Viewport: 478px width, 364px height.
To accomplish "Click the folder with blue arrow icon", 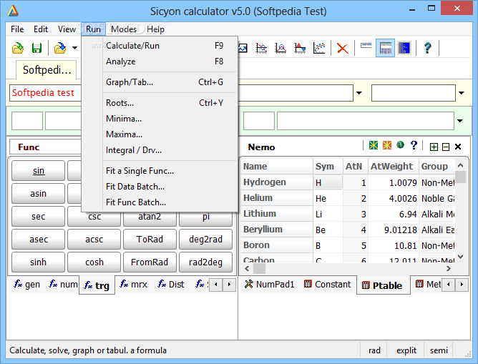I will [60, 48].
